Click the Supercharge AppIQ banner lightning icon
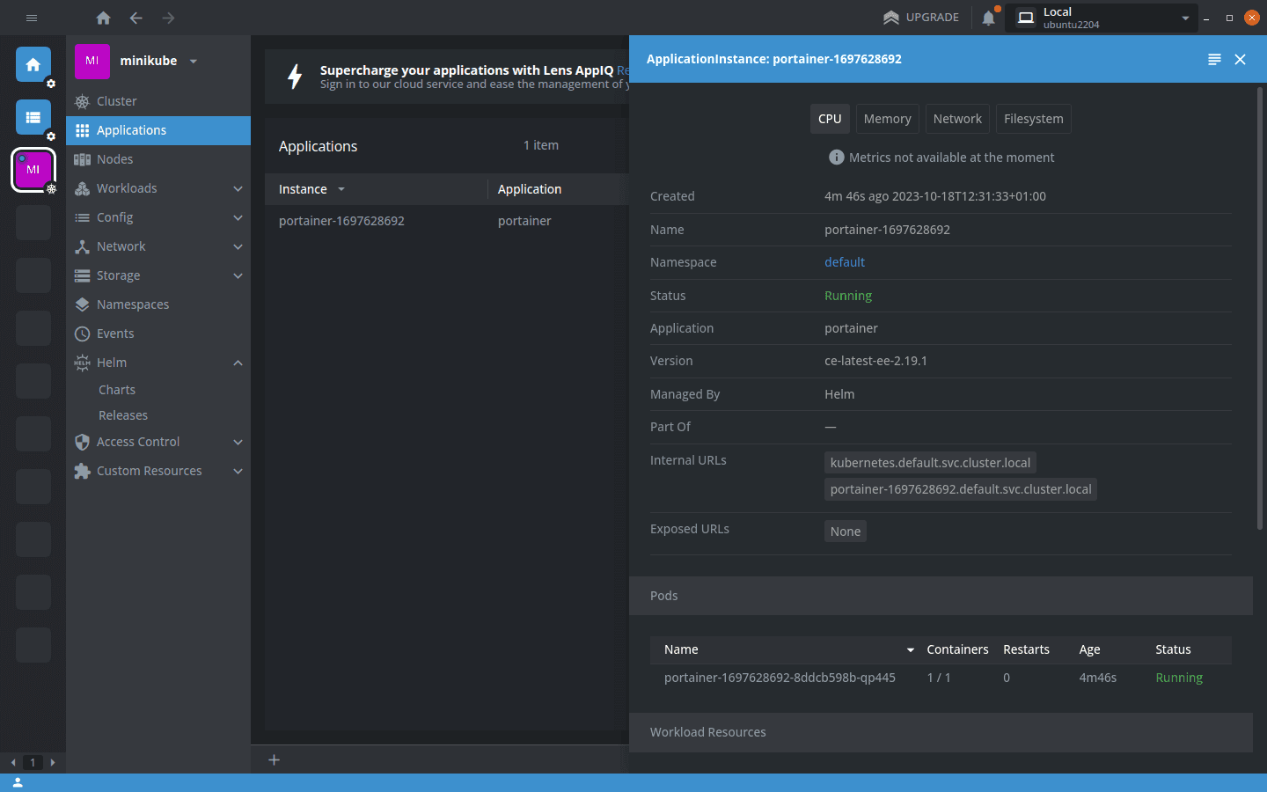This screenshot has height=792, width=1267. pos(295,77)
